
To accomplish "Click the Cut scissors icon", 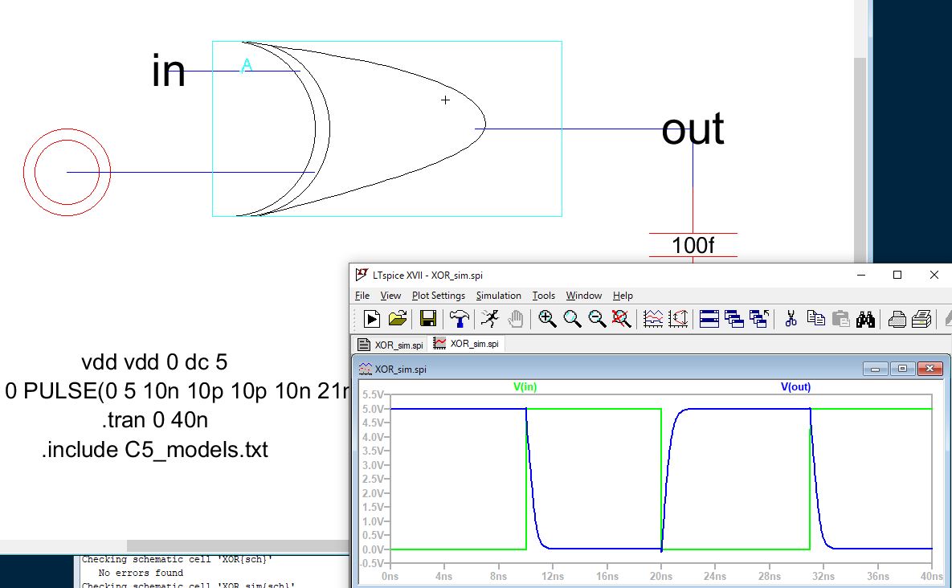I will pyautogui.click(x=791, y=319).
